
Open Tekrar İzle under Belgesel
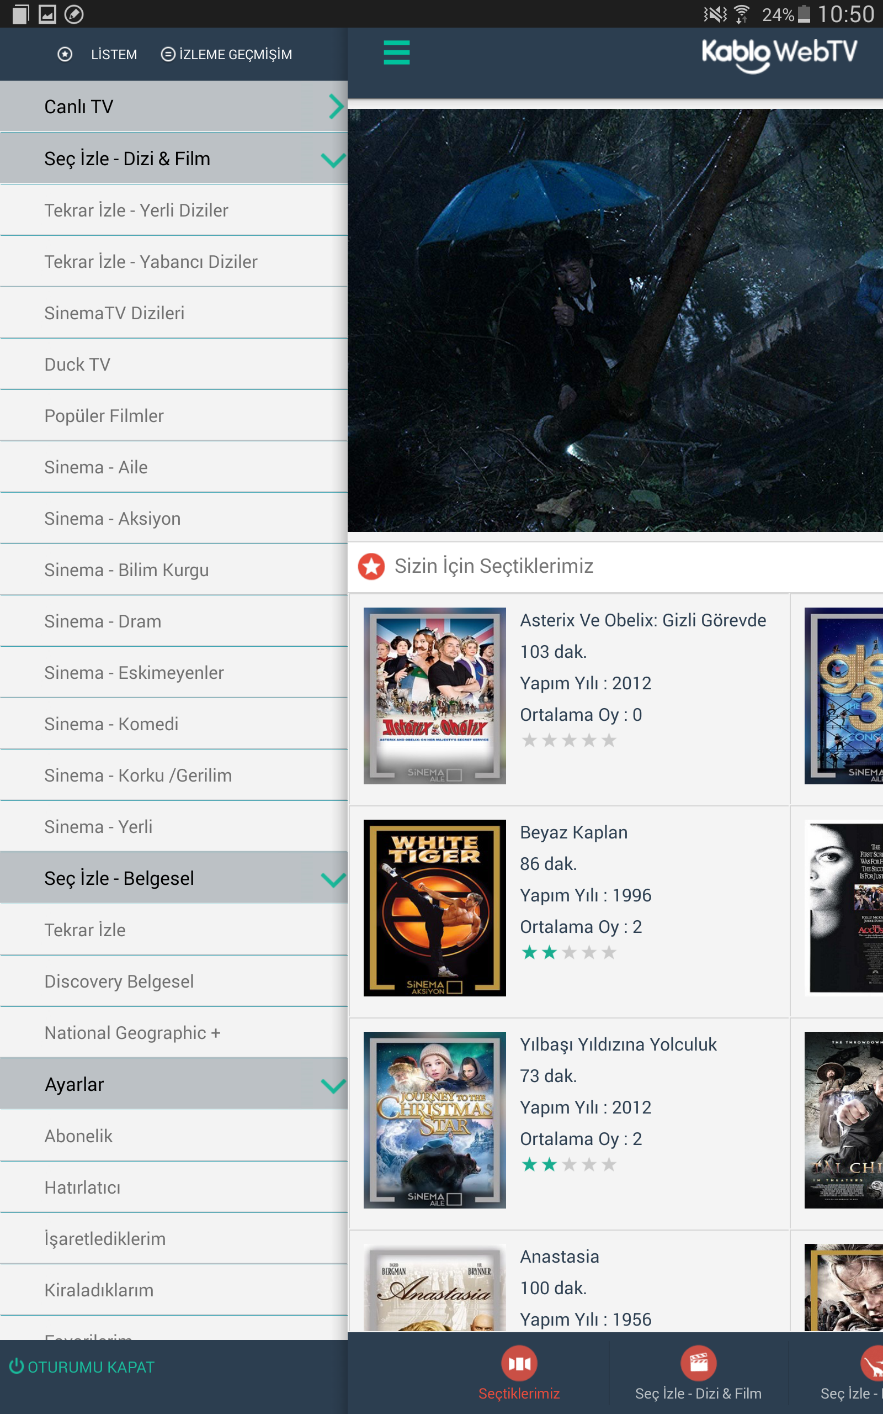pyautogui.click(x=174, y=930)
